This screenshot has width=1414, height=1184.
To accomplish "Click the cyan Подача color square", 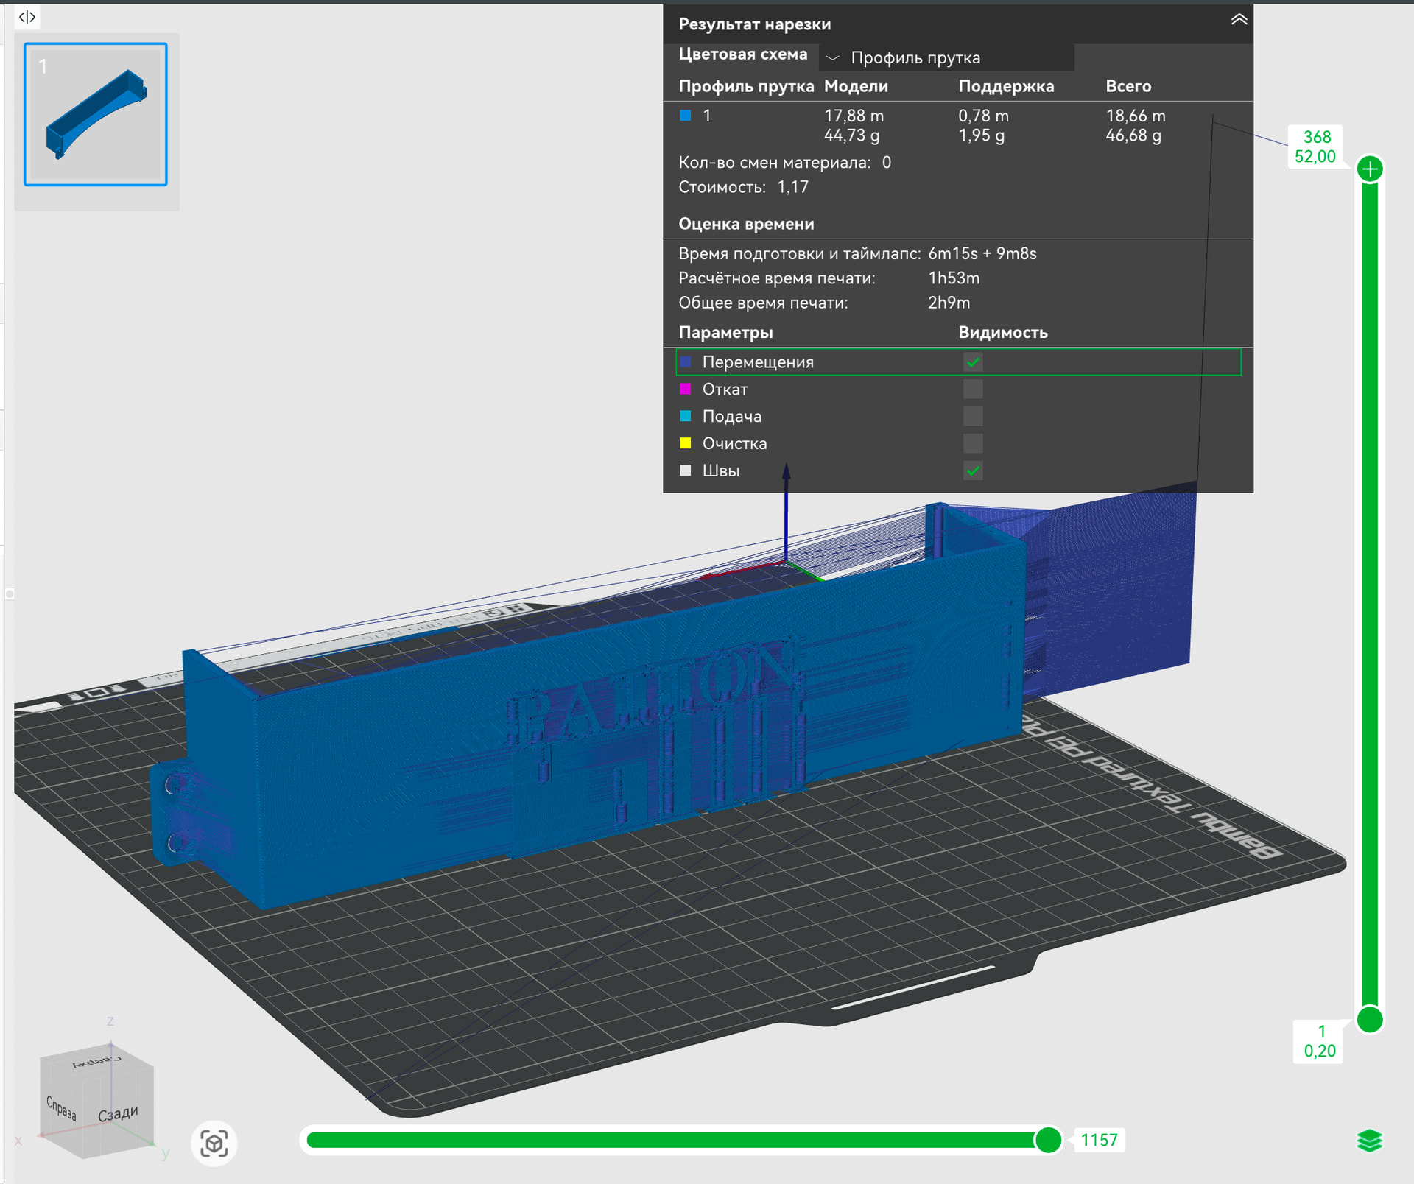I will [686, 416].
